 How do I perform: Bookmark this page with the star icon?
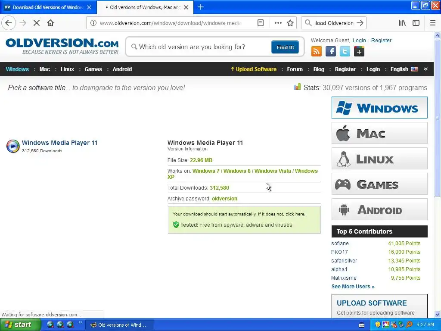(290, 23)
